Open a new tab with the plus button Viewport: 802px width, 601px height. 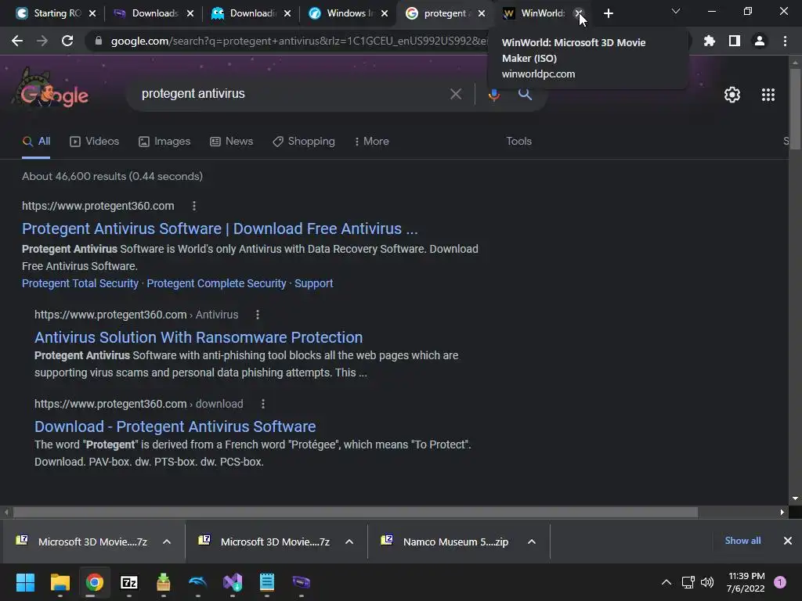[x=608, y=13]
